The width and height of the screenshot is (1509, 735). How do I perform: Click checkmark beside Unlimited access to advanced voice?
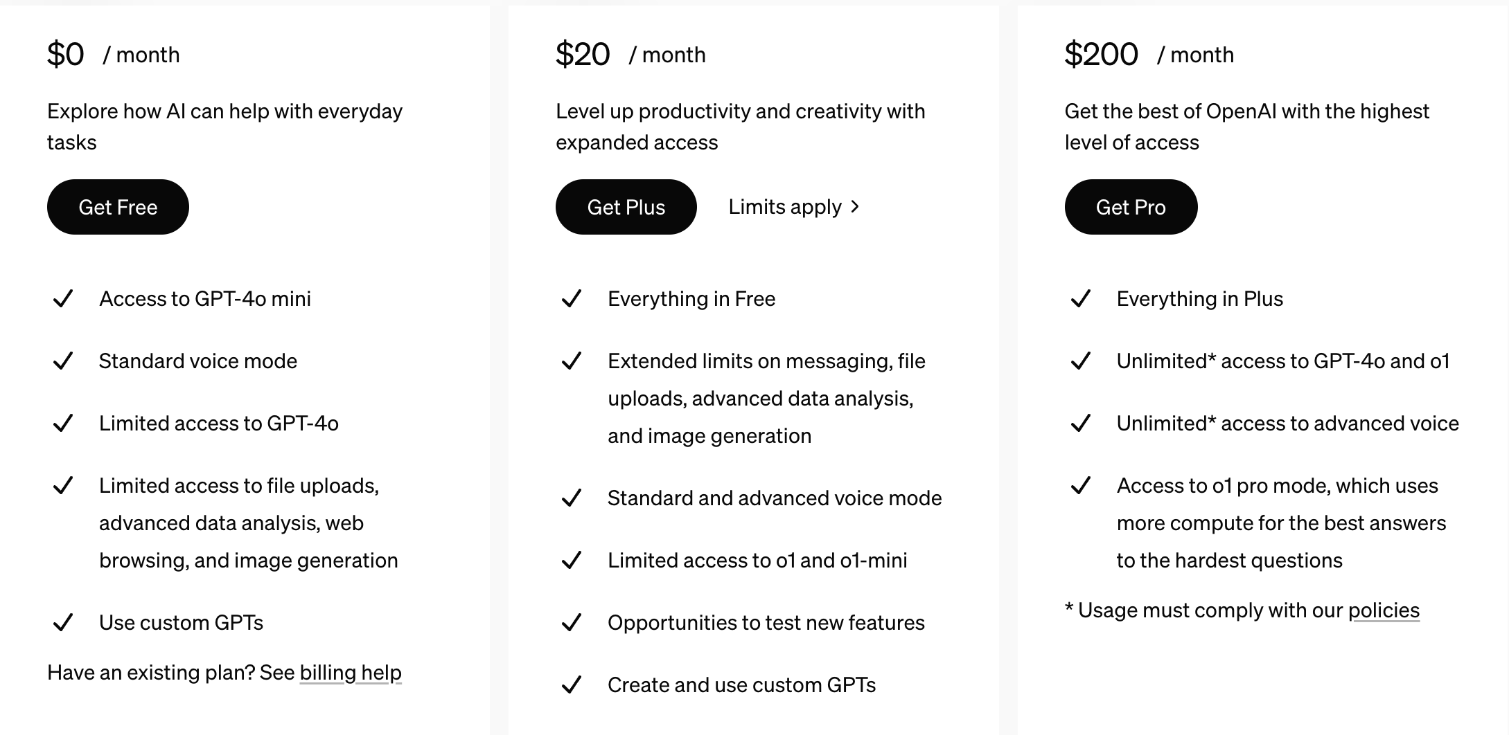(x=1081, y=424)
